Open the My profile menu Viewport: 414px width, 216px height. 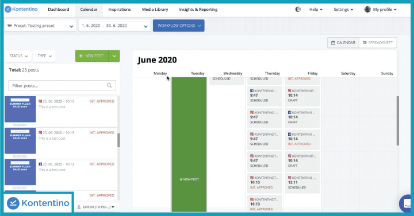[385, 10]
